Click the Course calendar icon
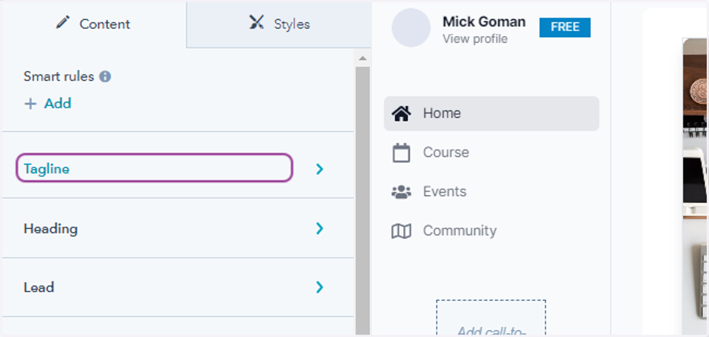 (x=401, y=153)
